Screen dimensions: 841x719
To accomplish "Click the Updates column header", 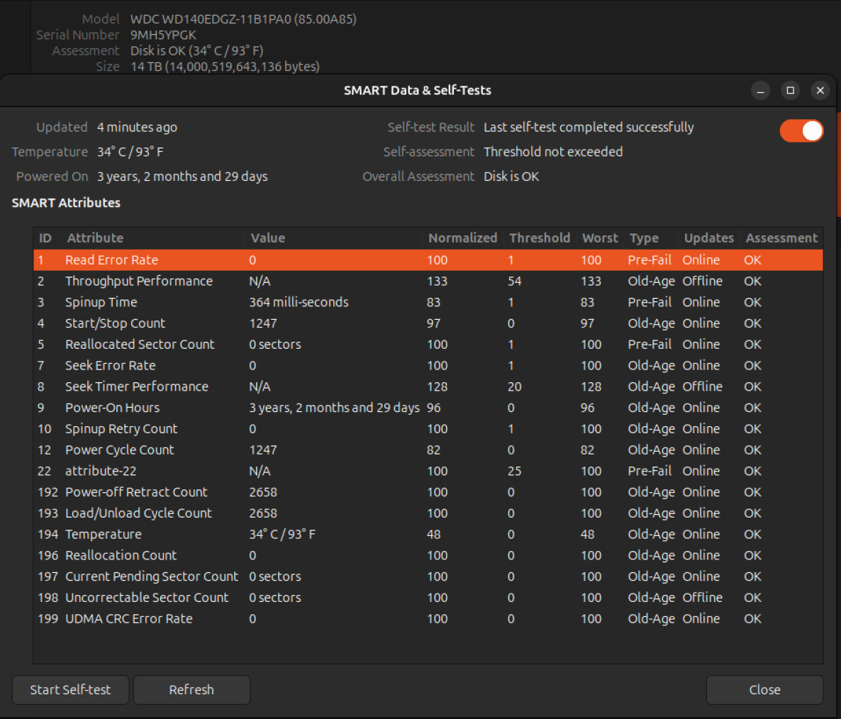I will tap(708, 238).
